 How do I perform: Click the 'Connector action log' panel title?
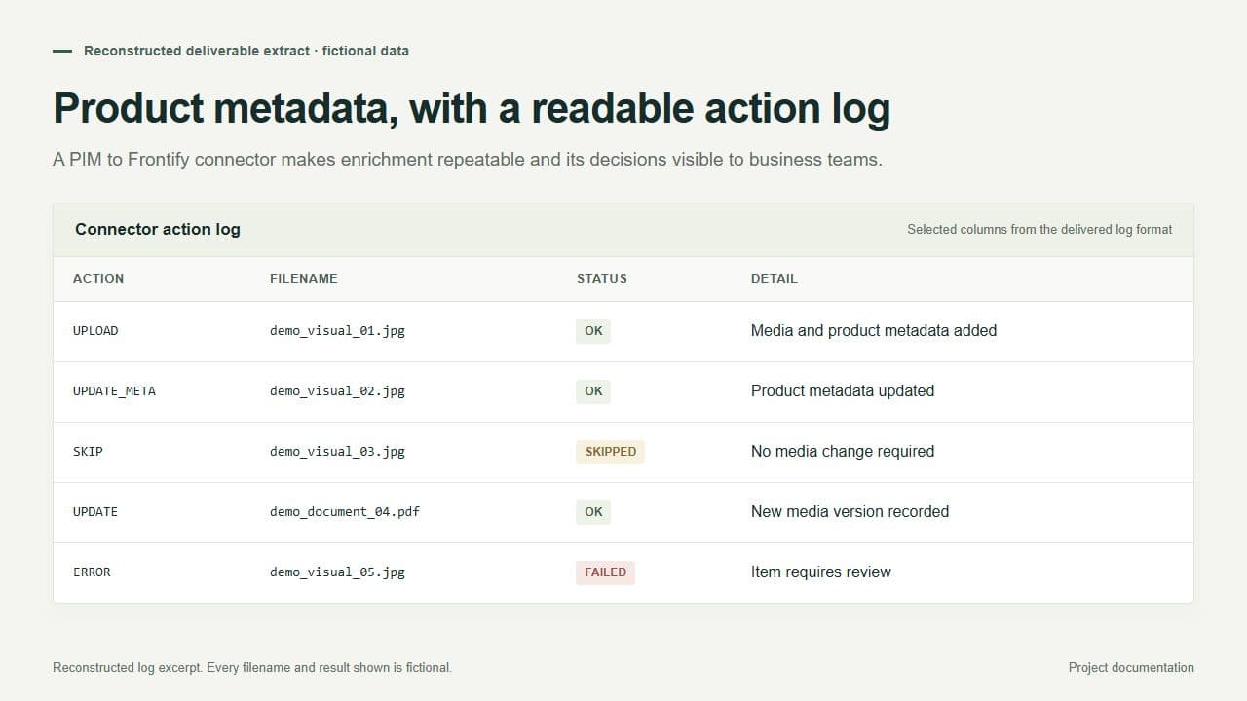(158, 230)
